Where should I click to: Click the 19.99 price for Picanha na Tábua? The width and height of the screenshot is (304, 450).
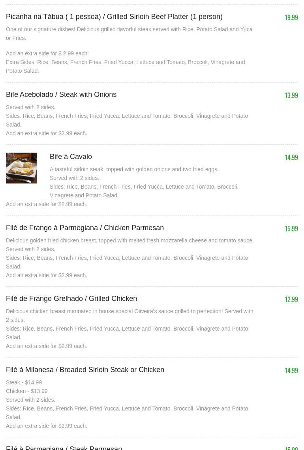click(291, 17)
